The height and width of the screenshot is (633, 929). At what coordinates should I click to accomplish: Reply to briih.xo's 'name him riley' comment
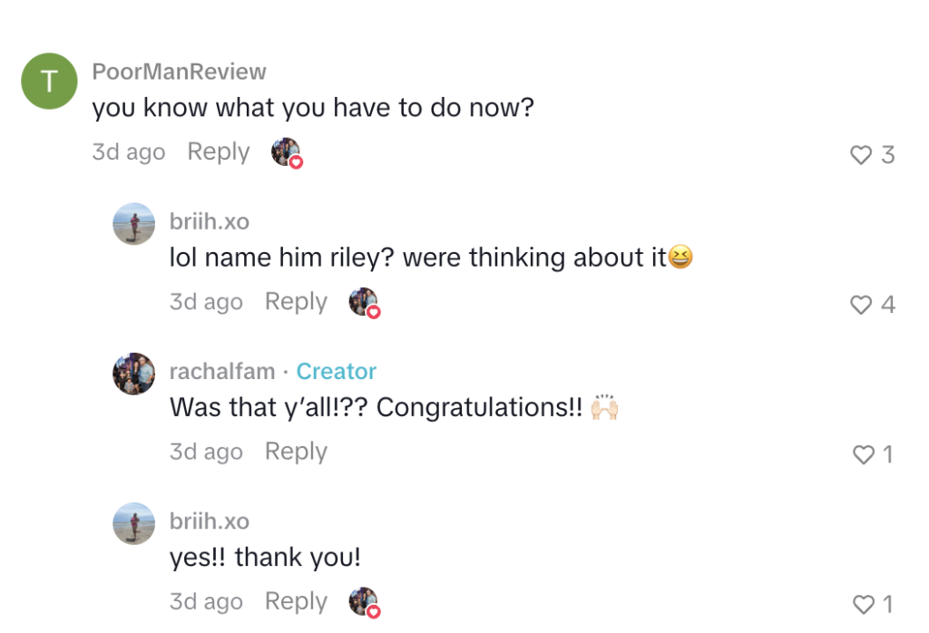296,302
